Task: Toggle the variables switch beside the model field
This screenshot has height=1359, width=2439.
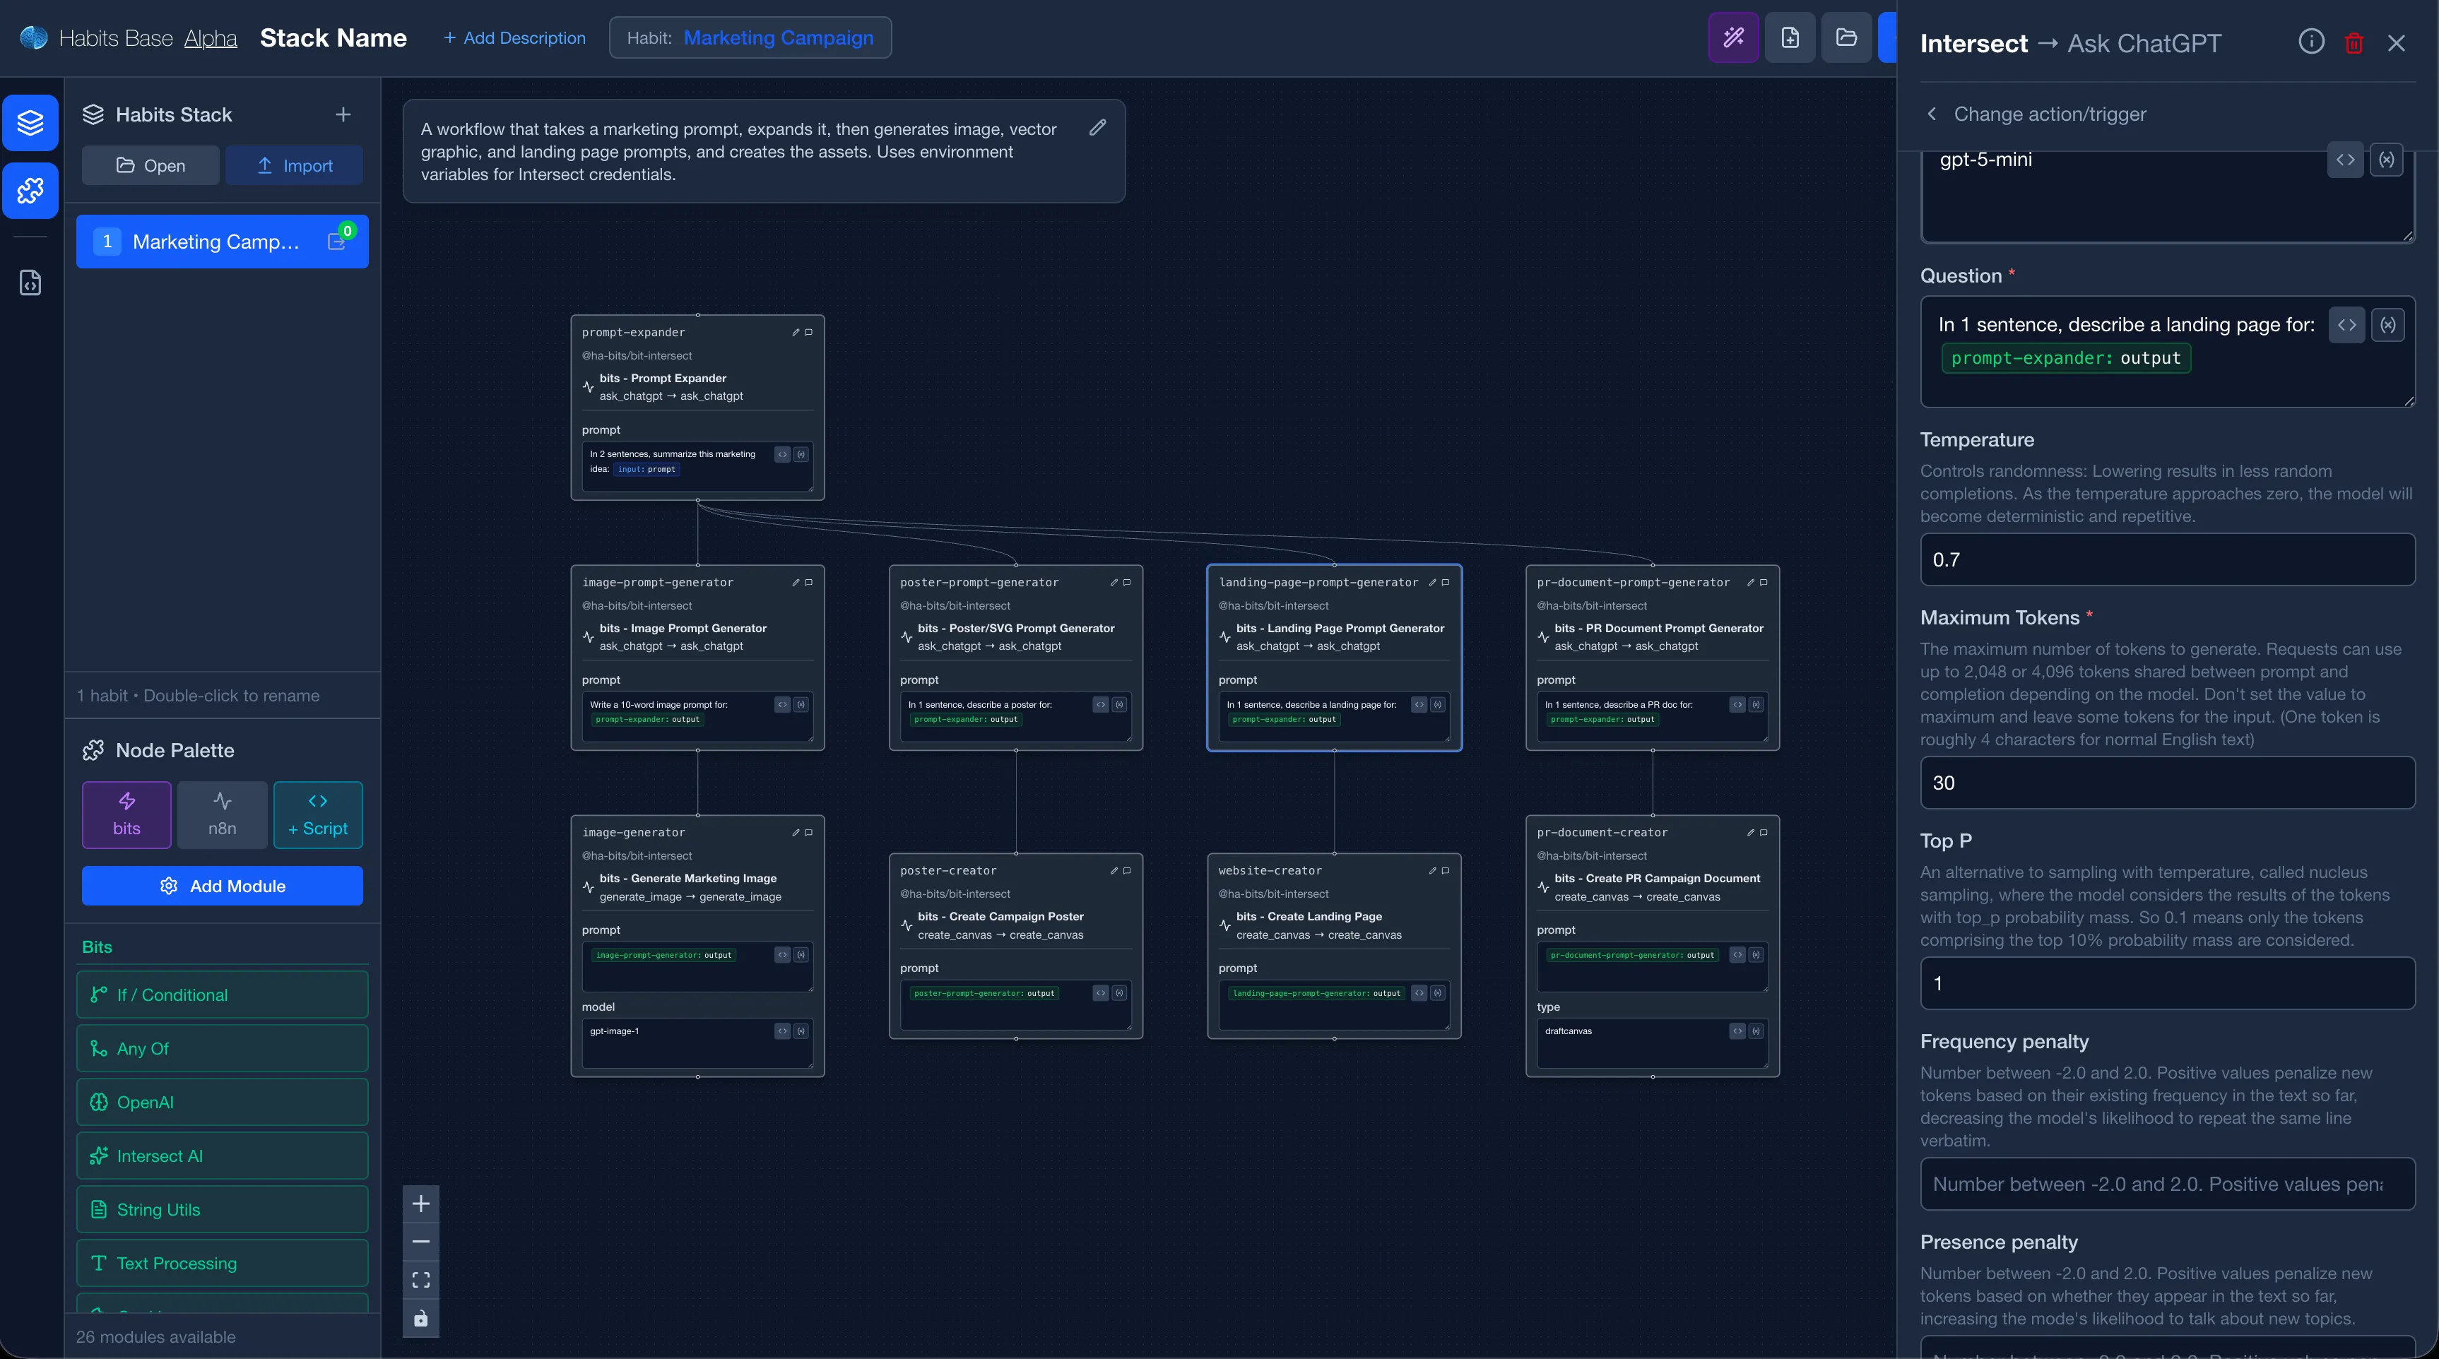Action: pyautogui.click(x=2387, y=159)
